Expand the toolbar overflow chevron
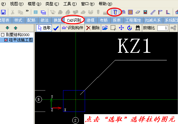 [27, 11]
